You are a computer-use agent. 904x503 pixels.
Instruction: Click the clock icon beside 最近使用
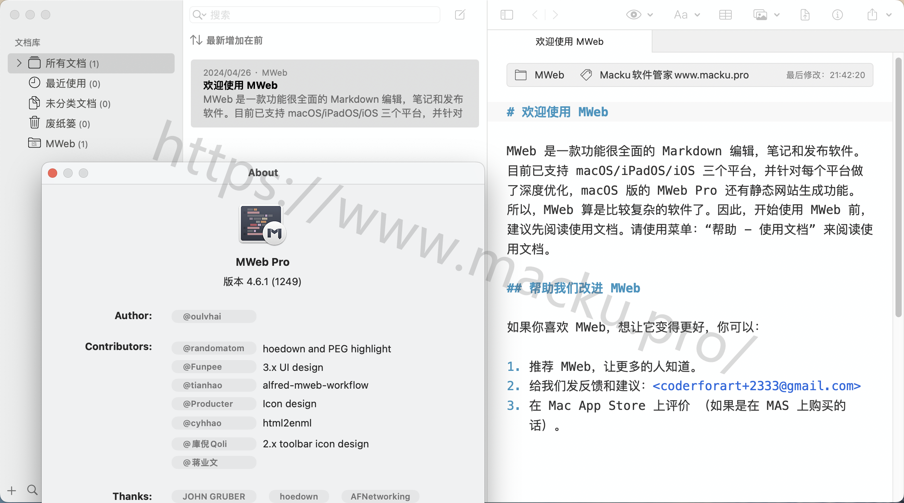point(34,83)
